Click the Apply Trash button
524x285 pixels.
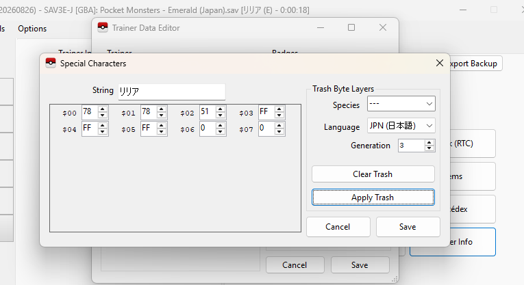[373, 198]
